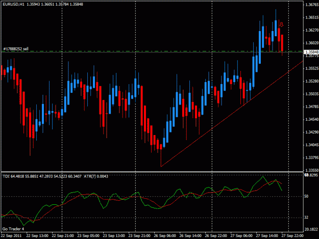
Task: Select the red ascending trendline
Action: click(232, 114)
